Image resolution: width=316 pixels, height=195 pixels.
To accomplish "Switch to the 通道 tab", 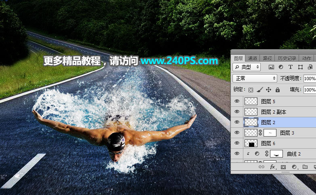I will tap(253, 58).
